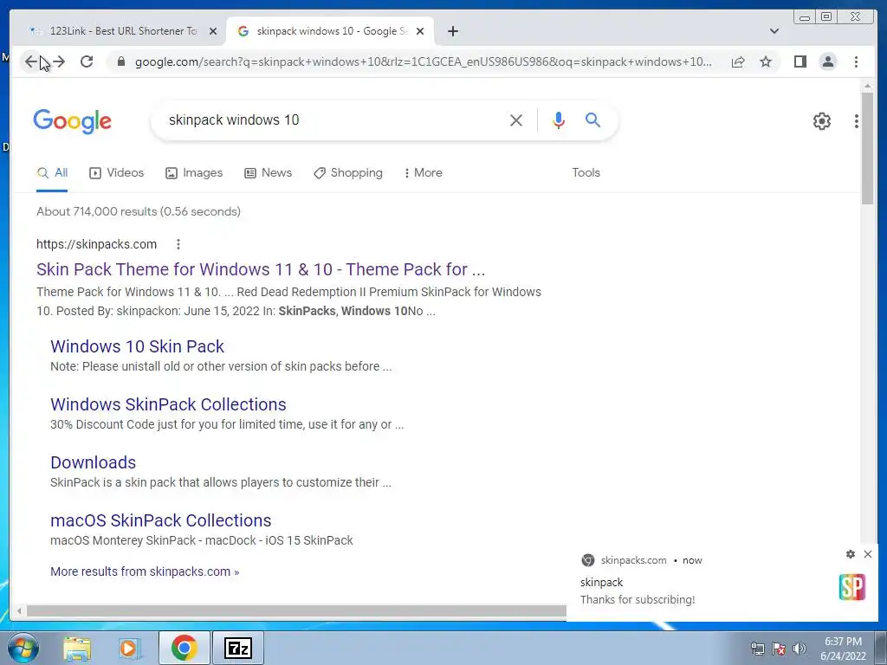Open a new tab with the plus button
Image resolution: width=887 pixels, height=665 pixels.
point(452,31)
